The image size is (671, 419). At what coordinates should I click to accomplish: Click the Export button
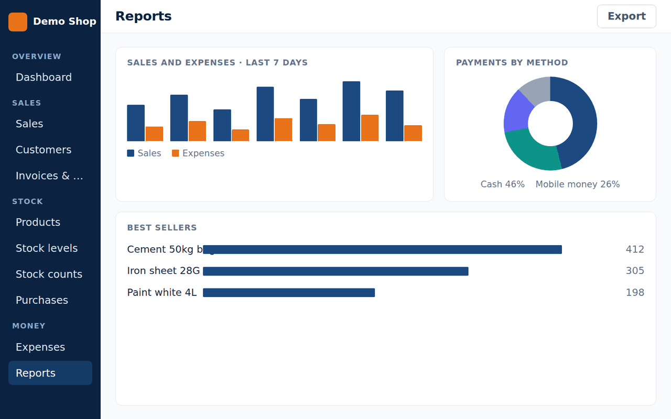[x=626, y=16]
